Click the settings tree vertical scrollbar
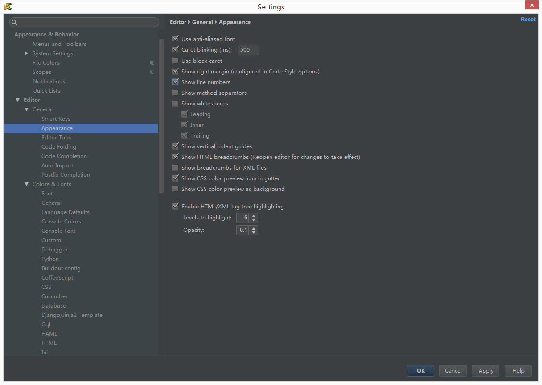Screen dimensions: 542x385 [161, 116]
